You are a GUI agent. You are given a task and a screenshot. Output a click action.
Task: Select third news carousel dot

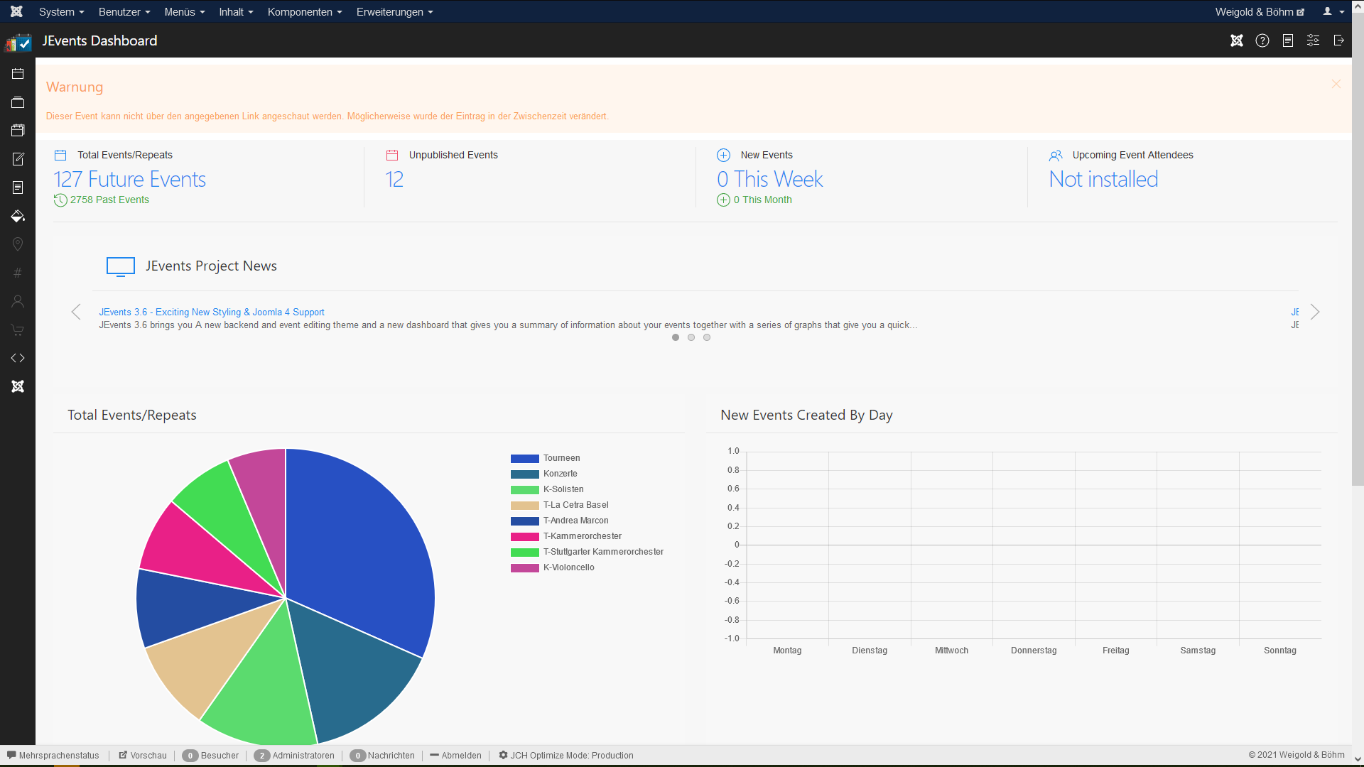coord(707,337)
